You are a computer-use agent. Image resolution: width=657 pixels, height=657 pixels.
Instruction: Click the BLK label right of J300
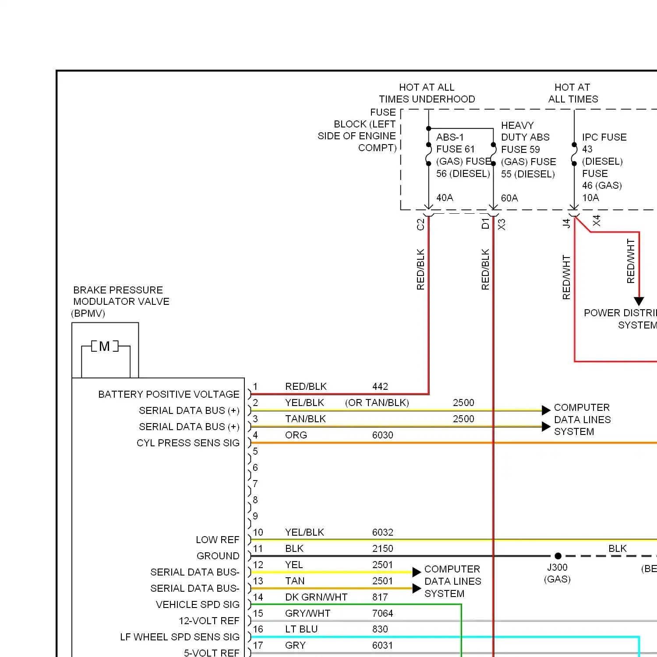[x=618, y=548]
